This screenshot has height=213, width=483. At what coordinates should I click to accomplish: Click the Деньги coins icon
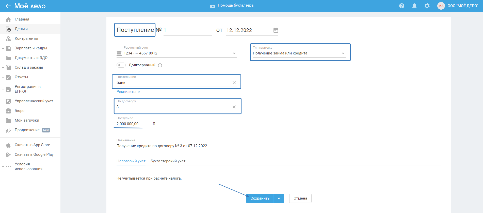(8, 29)
